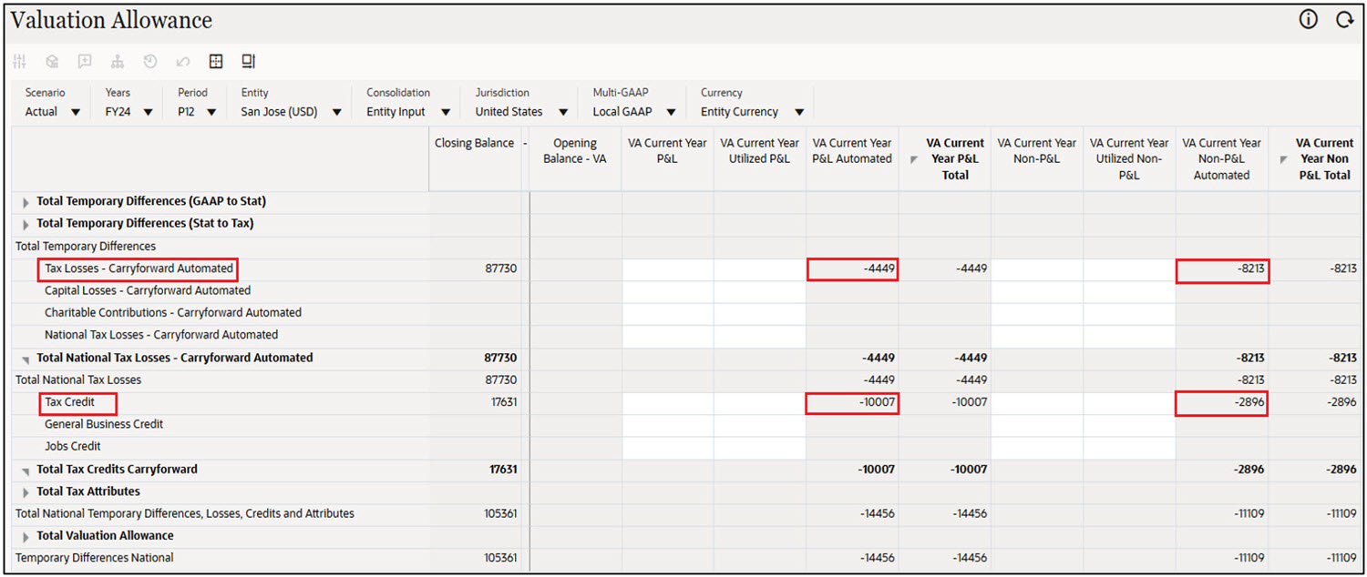Open the information icon at top right
The height and width of the screenshot is (577, 1367).
(x=1308, y=19)
